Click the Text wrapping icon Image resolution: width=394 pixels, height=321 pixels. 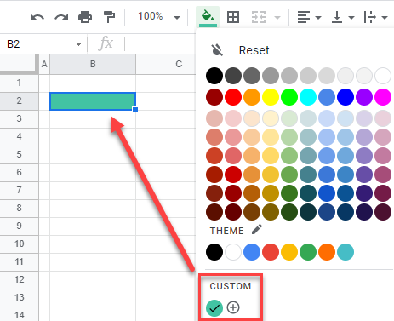coord(370,17)
